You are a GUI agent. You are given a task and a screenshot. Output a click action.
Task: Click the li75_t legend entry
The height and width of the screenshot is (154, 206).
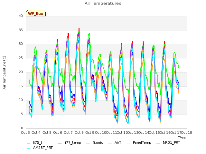(34, 142)
